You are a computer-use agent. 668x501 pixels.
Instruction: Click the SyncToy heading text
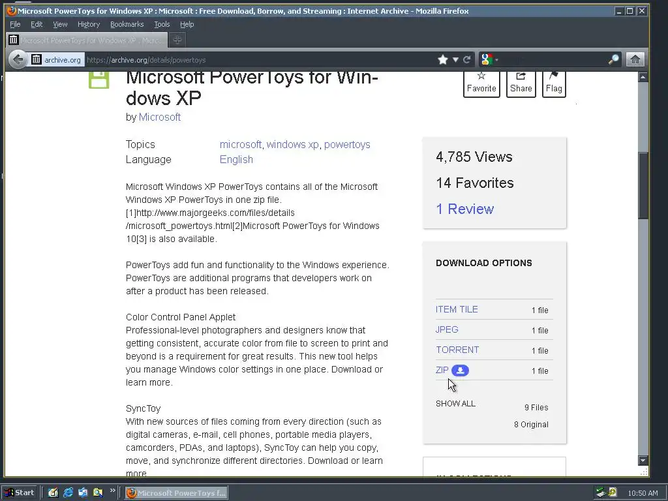point(143,408)
